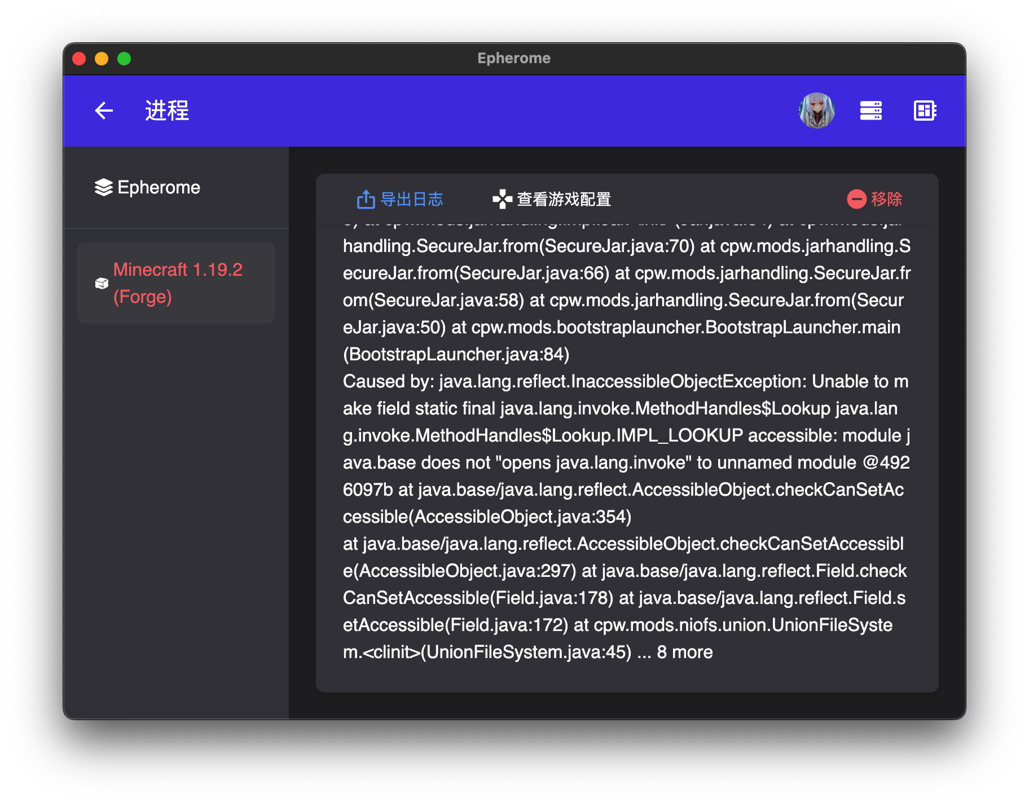
Task: Export logs using the 导出日志 button
Action: click(412, 198)
